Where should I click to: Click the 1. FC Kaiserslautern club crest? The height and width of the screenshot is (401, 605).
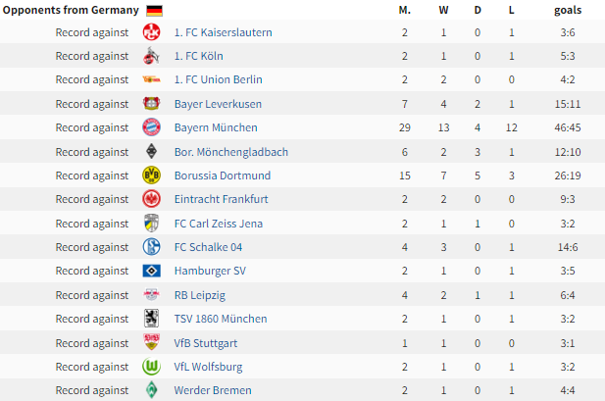coord(151,32)
